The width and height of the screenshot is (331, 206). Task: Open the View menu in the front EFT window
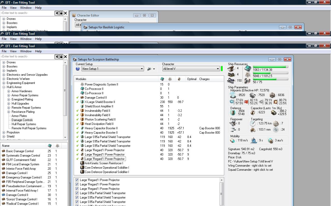pos(13,51)
